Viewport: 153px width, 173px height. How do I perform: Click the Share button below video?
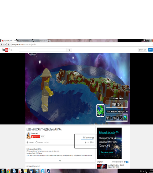(x=39, y=142)
